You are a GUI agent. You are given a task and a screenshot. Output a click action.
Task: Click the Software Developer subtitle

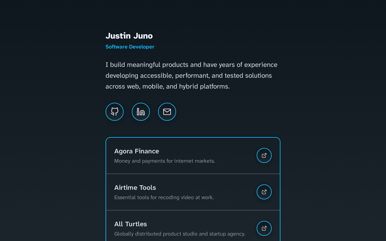[x=130, y=47]
